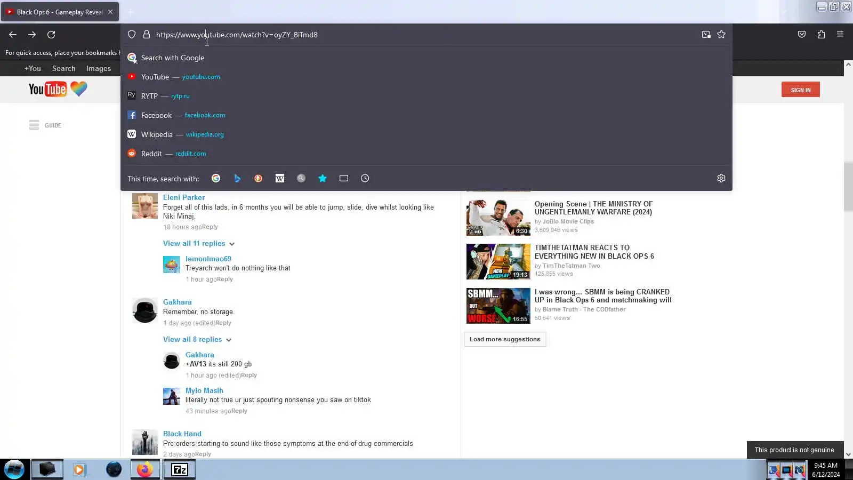Select the Reddit reddit.com suggestion
This screenshot has width=853, height=480.
[426, 154]
